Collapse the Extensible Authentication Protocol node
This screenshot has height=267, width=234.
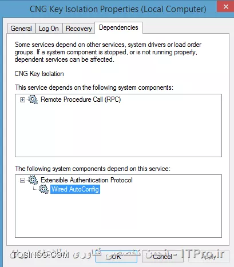(22, 180)
